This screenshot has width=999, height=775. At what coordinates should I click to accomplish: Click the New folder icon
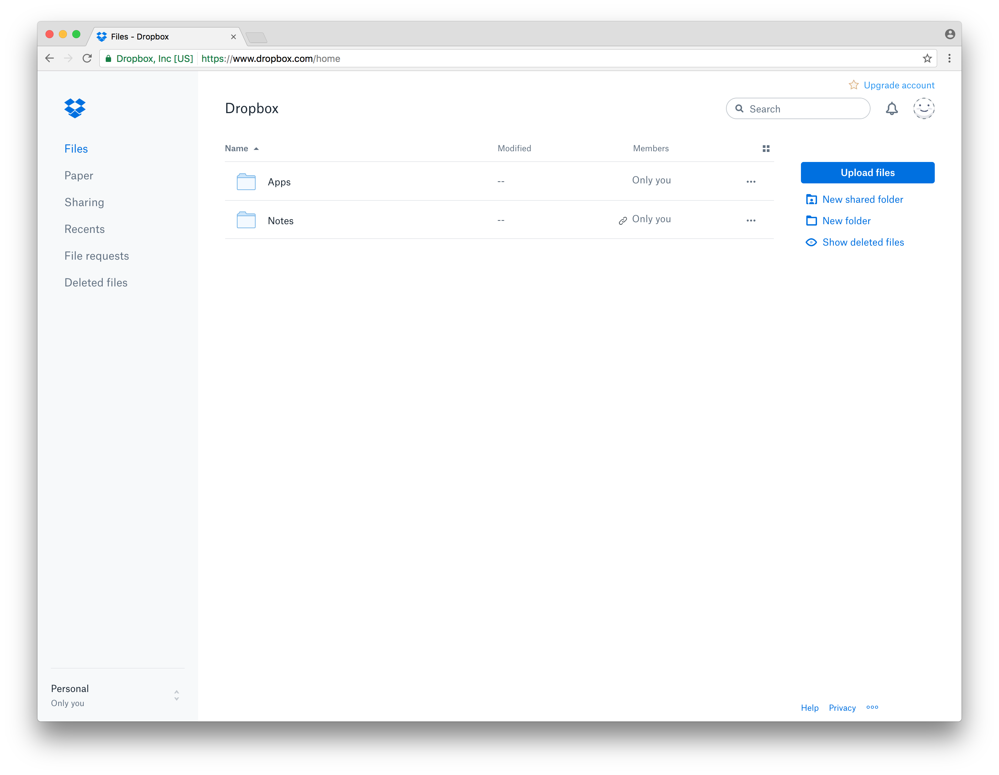pyautogui.click(x=811, y=221)
